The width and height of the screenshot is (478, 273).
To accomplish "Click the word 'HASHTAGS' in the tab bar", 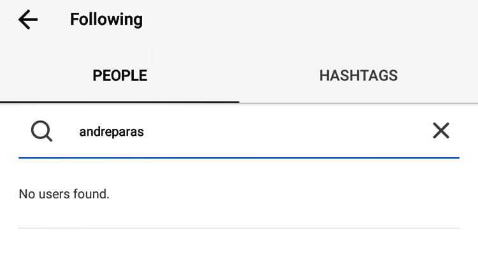I will pos(358,76).
